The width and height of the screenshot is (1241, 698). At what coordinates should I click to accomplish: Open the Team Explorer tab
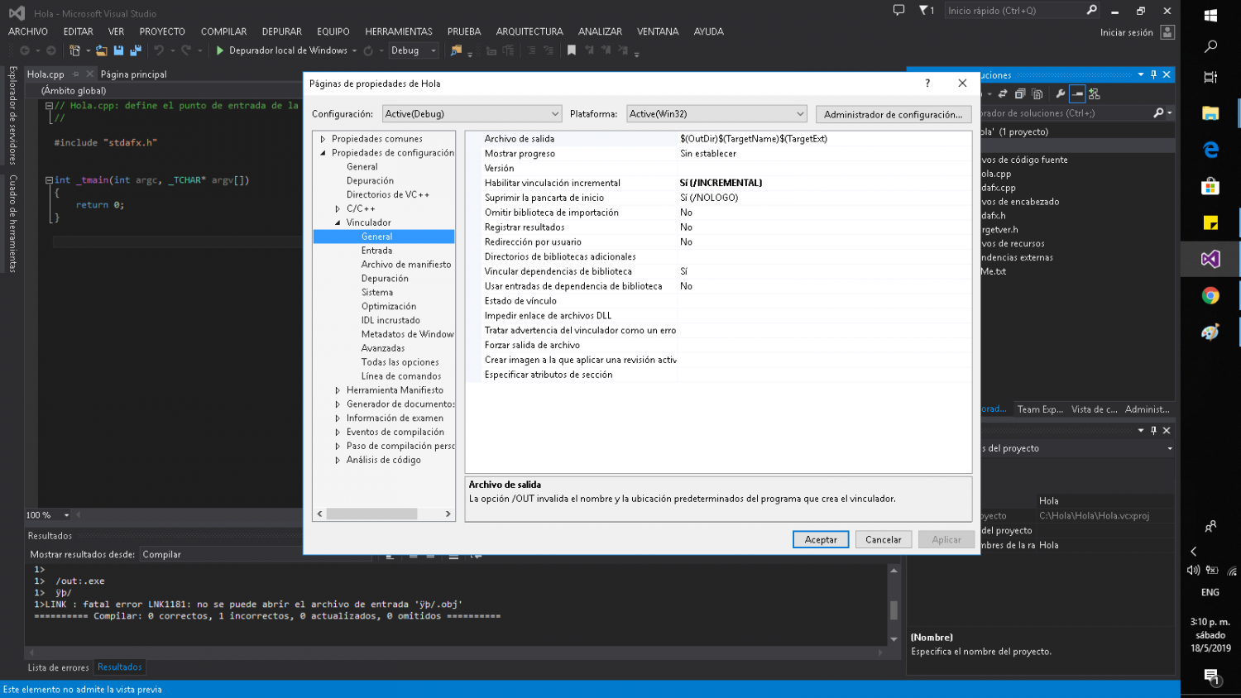tap(1040, 409)
